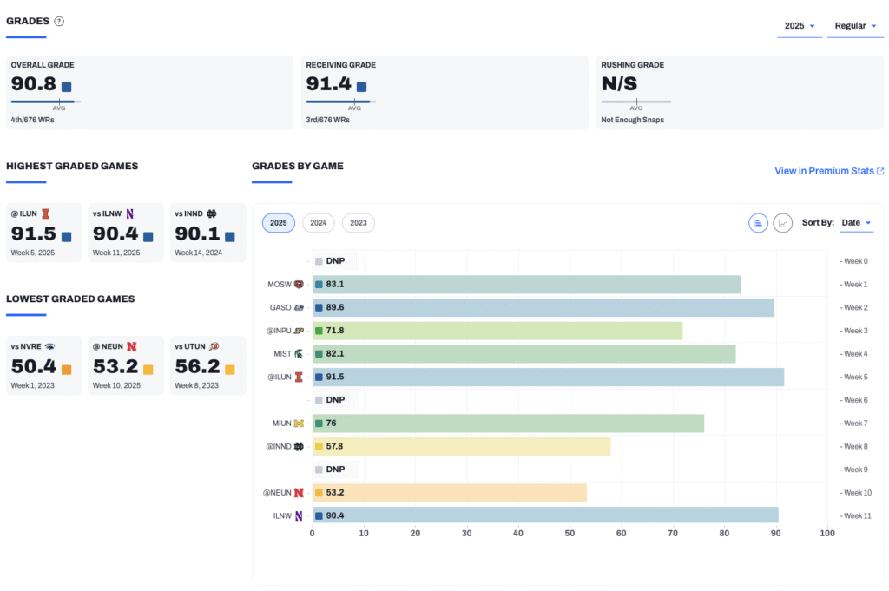Switch to line chart view icon
This screenshot has width=889, height=591.
click(x=782, y=223)
